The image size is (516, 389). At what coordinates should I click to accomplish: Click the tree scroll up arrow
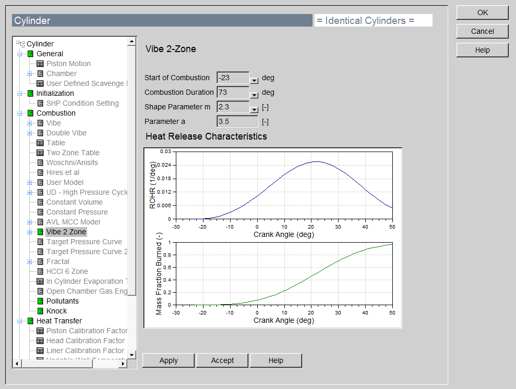click(131, 41)
